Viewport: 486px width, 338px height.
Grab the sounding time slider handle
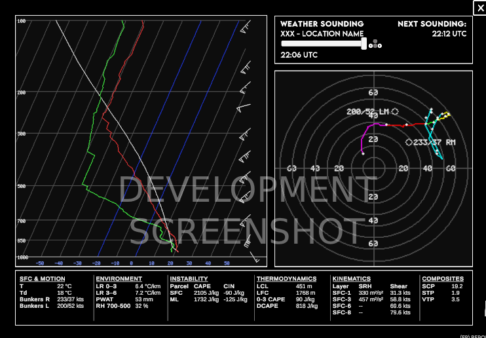pos(364,44)
